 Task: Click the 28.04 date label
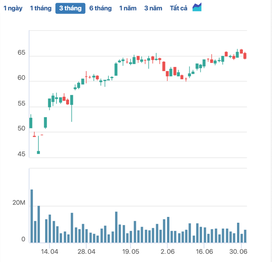click(x=86, y=252)
